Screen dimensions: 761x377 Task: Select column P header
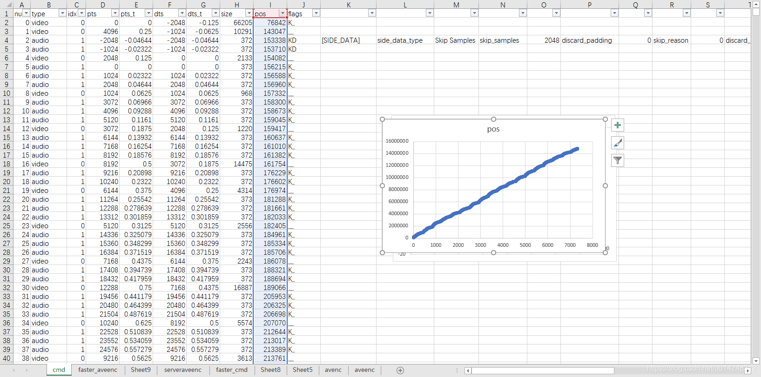click(x=590, y=5)
